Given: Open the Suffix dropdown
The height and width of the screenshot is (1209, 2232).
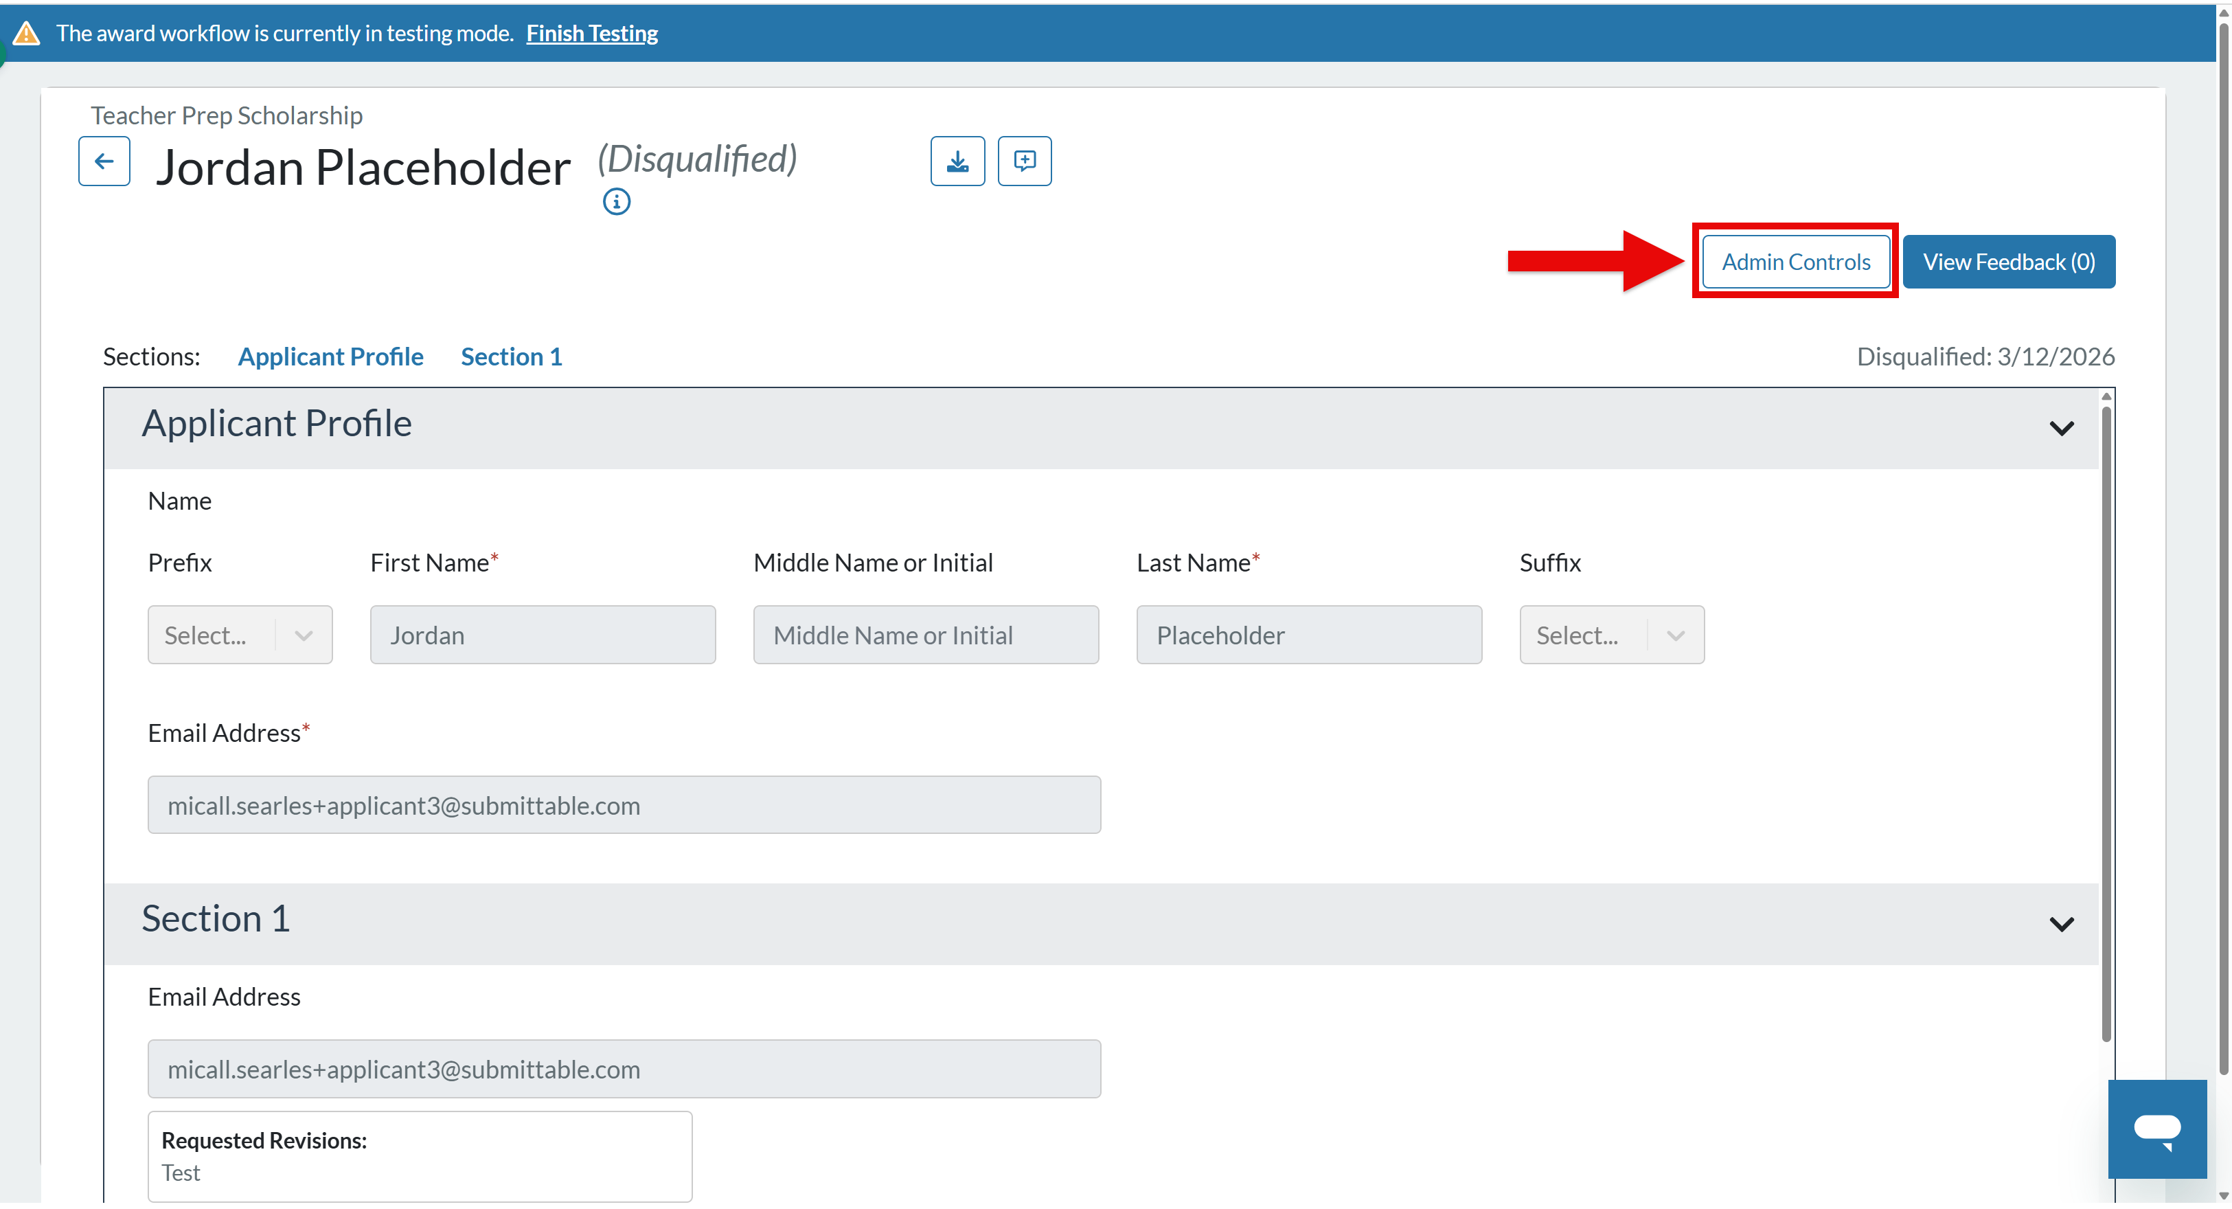Looking at the screenshot, I should tap(1612, 635).
